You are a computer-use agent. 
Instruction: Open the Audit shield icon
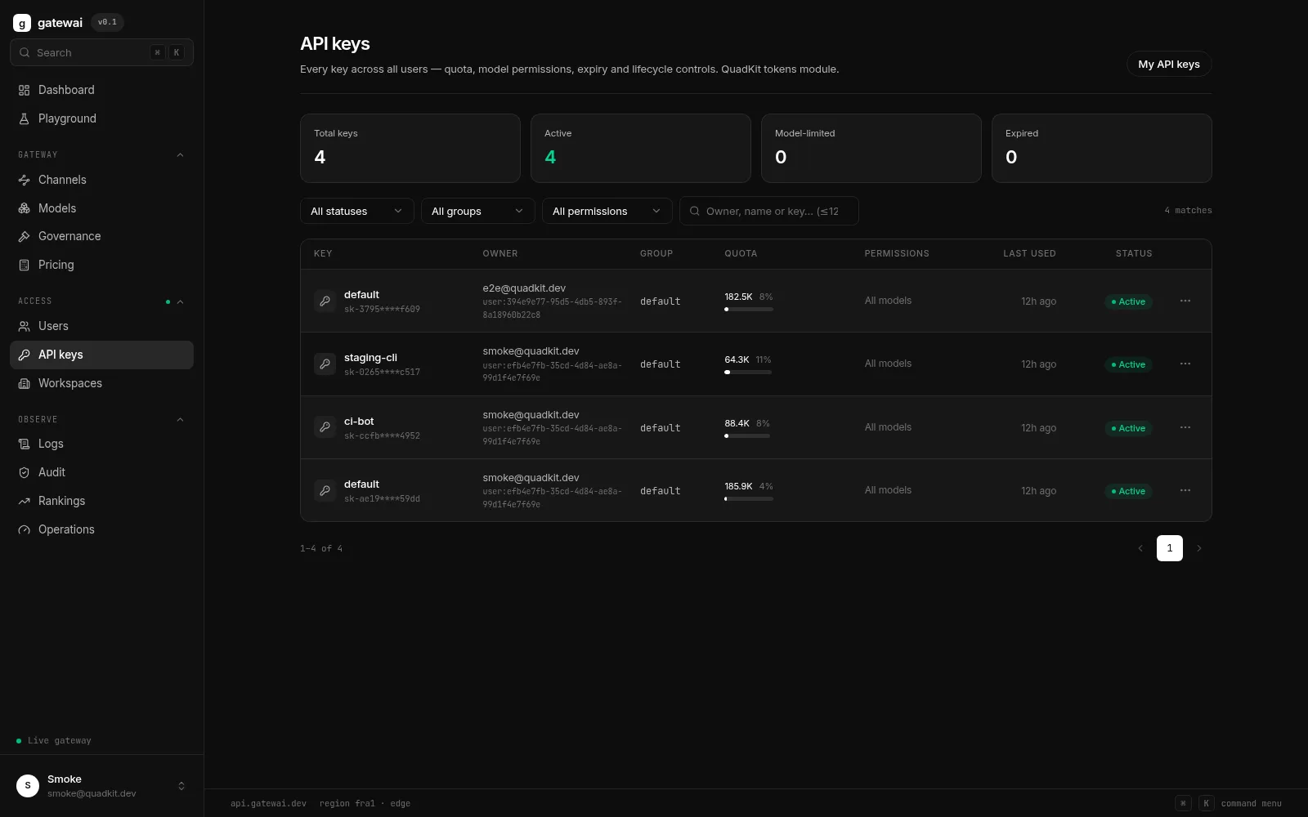tap(24, 472)
